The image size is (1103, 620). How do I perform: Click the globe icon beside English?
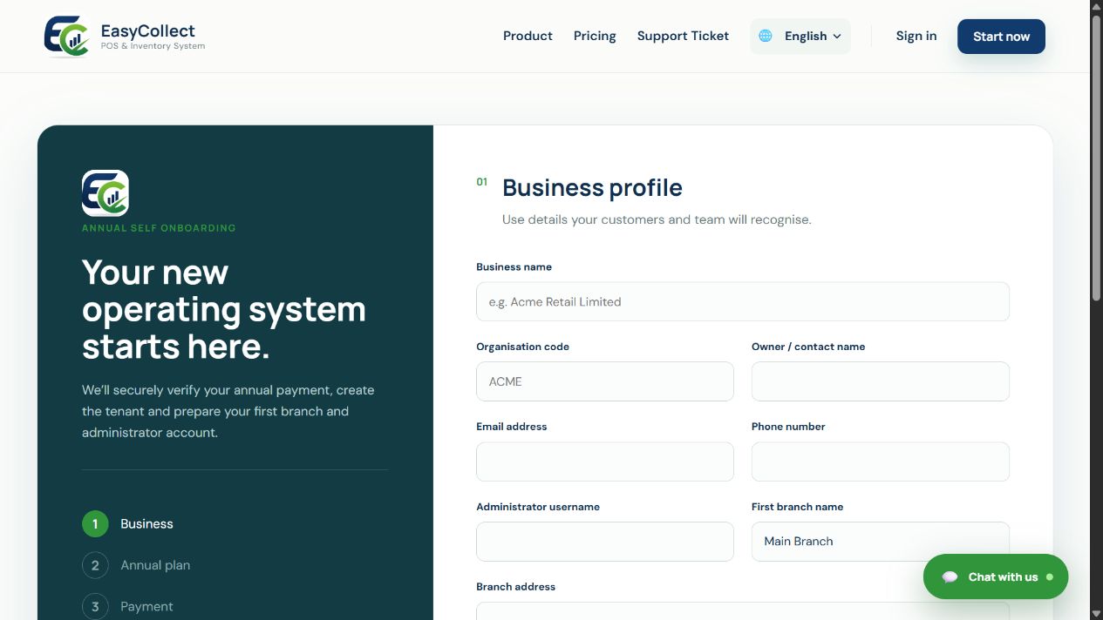tap(766, 36)
